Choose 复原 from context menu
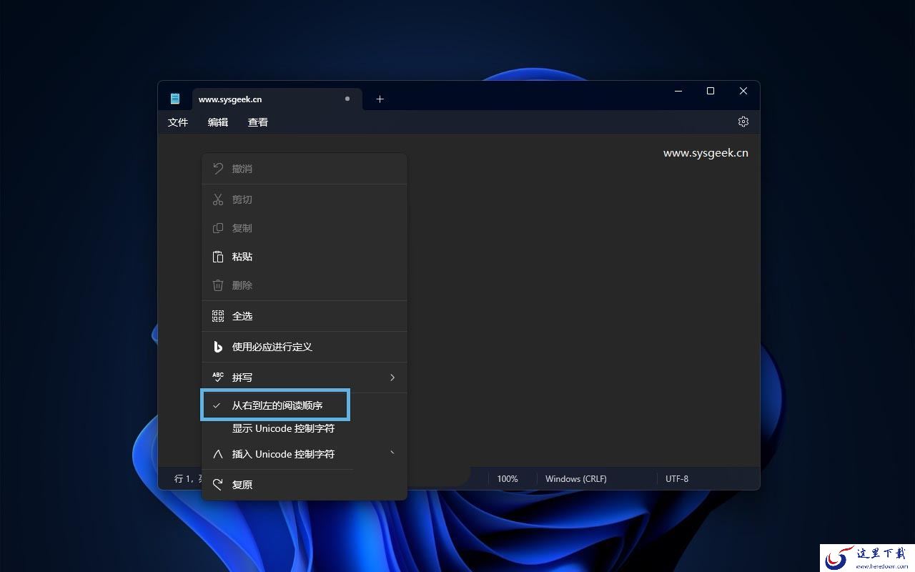 point(305,485)
